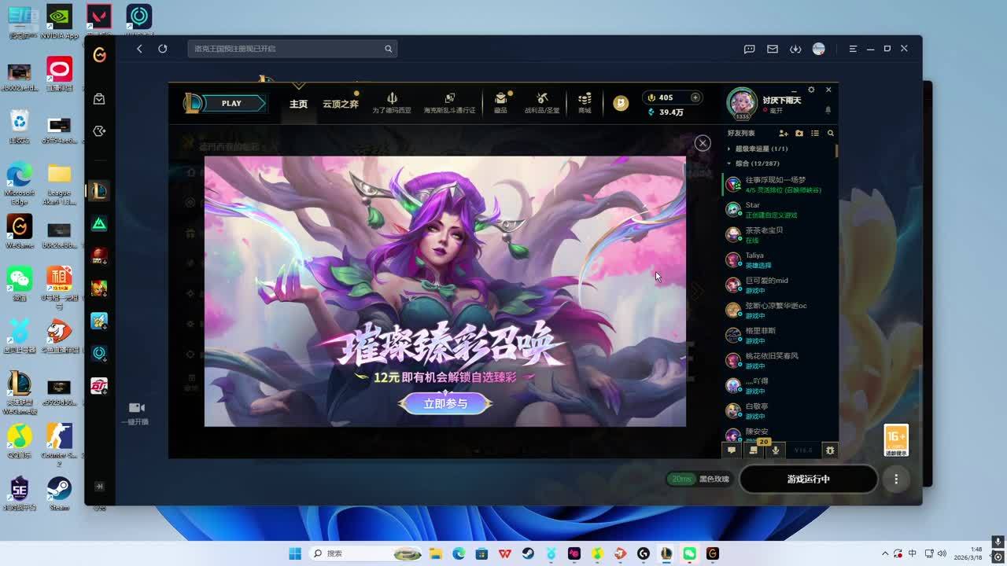Image resolution: width=1007 pixels, height=566 pixels.
Task: Toggle the voice microphone icon
Action: 776,450
